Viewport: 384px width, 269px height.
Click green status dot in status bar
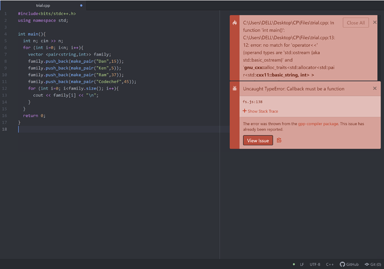tap(294, 264)
